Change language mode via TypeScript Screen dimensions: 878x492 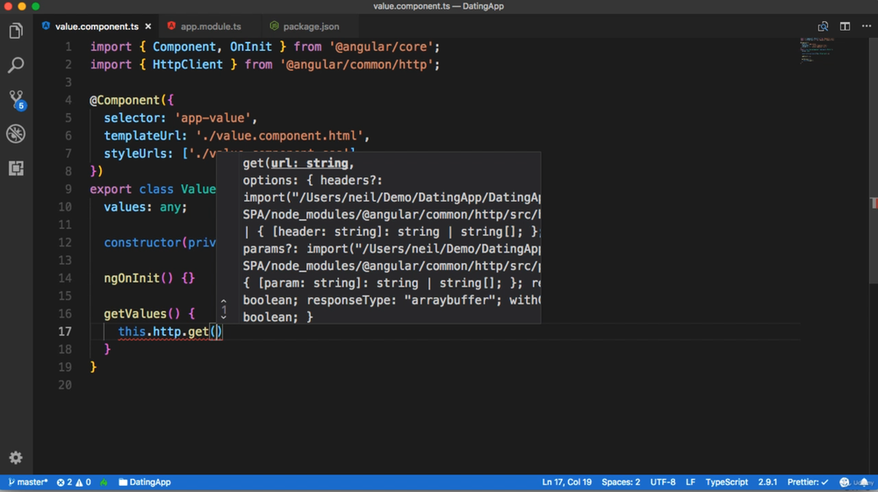point(726,482)
